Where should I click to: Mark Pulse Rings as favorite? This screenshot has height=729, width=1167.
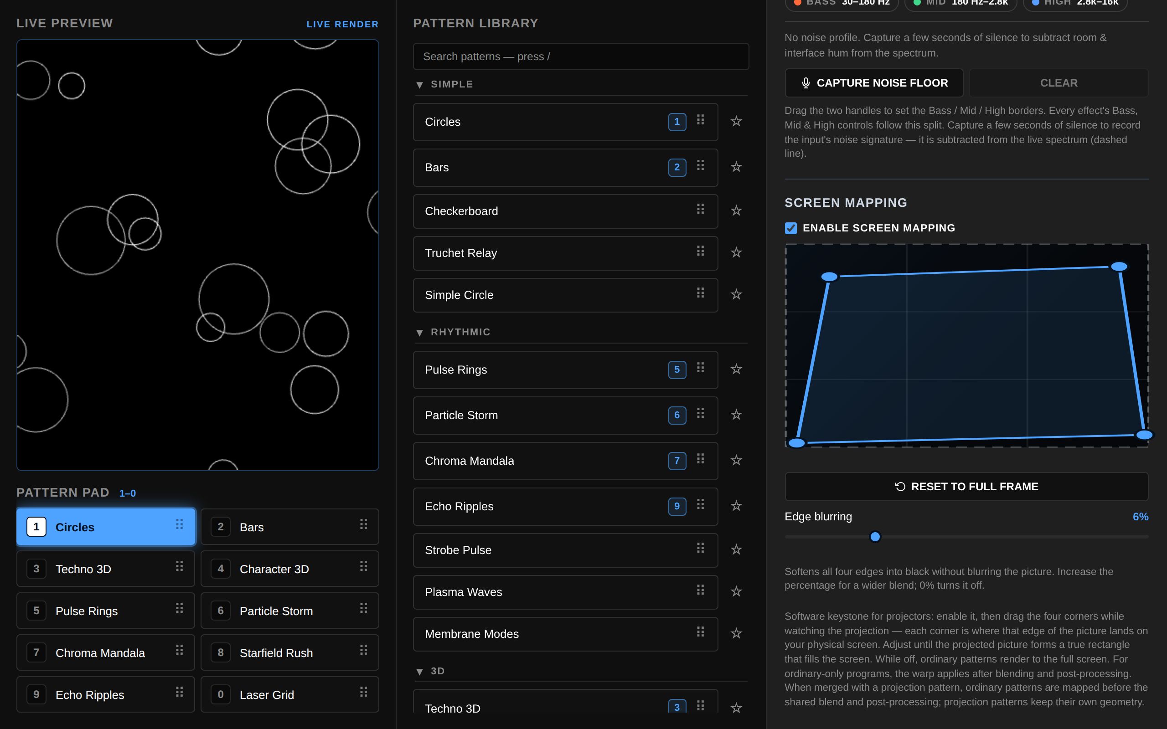pyautogui.click(x=736, y=370)
